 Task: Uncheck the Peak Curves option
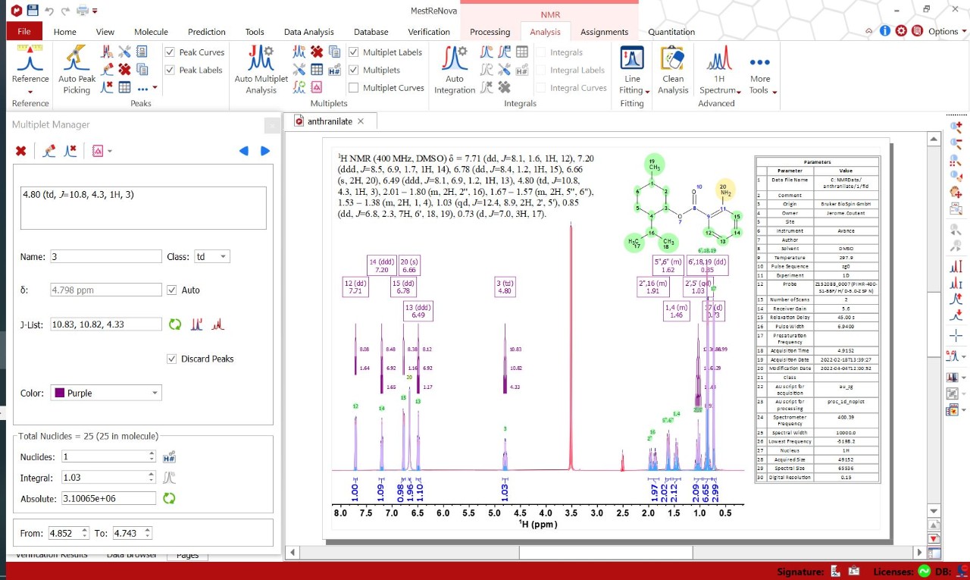168,52
